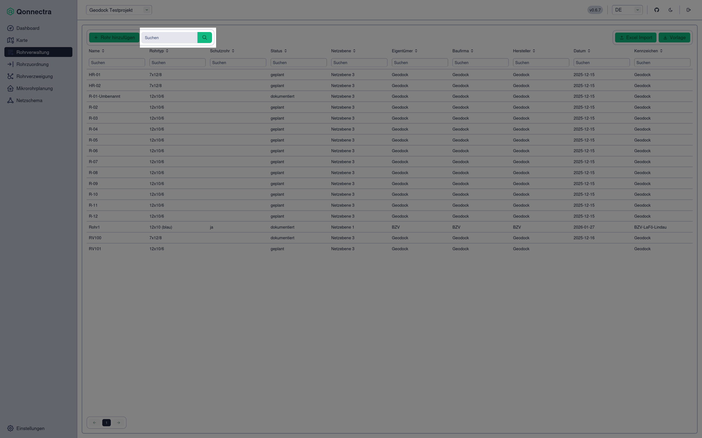
Task: Select Mikrorohrplanung in the sidebar menu
Action: pyautogui.click(x=34, y=88)
